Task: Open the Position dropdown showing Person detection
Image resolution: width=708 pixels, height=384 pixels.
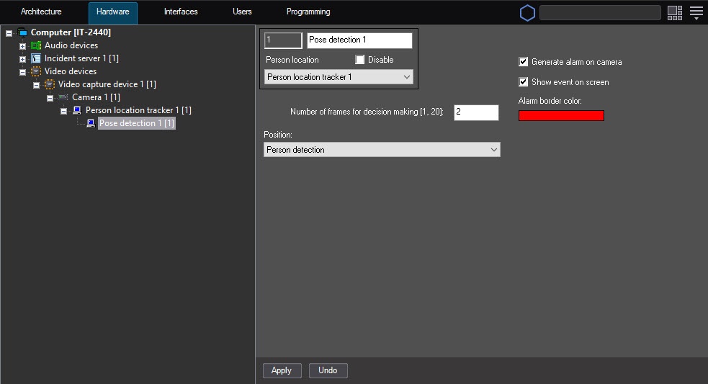Action: pyautogui.click(x=382, y=150)
